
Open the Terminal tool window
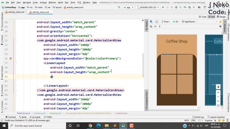pos(10,117)
